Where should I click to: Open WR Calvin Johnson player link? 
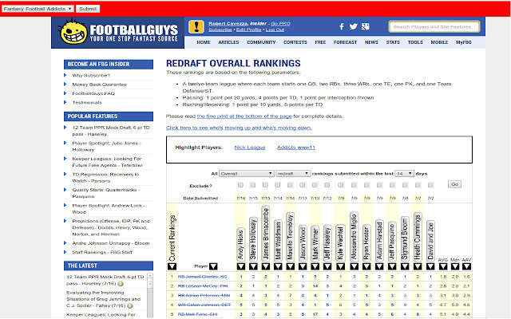(x=204, y=305)
